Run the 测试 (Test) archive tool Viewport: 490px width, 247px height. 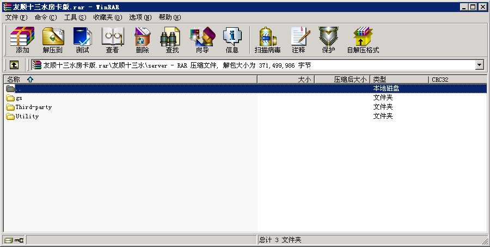coord(82,40)
